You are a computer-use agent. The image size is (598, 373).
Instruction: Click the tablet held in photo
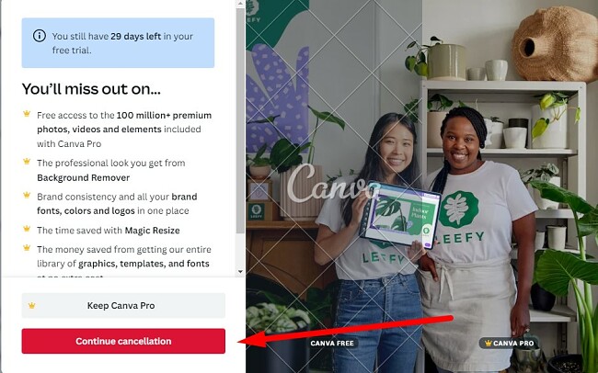coord(400,215)
